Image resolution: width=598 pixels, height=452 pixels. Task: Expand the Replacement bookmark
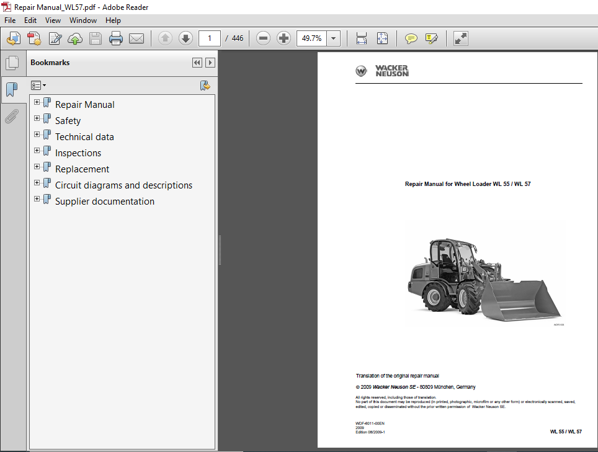click(37, 167)
